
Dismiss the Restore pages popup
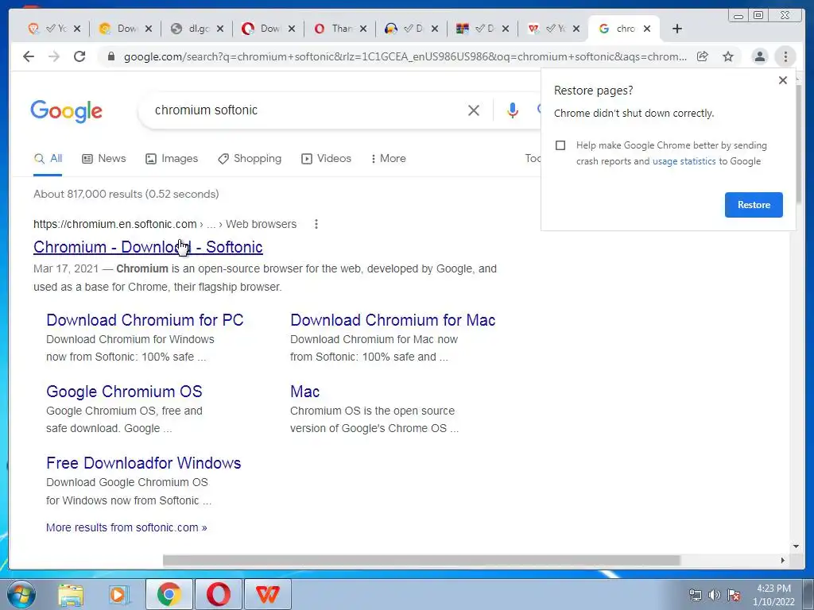(x=783, y=80)
